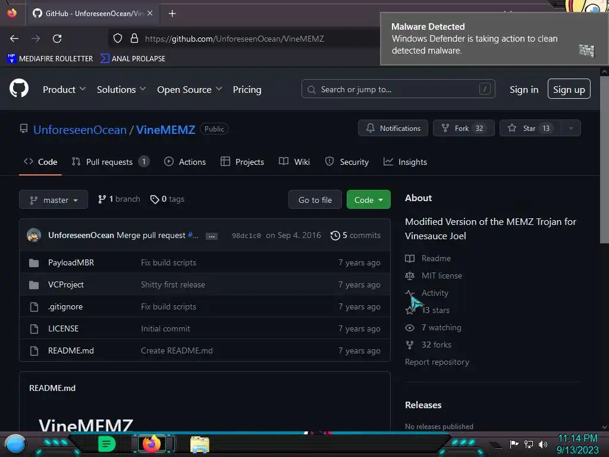Screen dimensions: 609x457
Task: Open the PayloadMBR folder
Action: click(71, 262)
